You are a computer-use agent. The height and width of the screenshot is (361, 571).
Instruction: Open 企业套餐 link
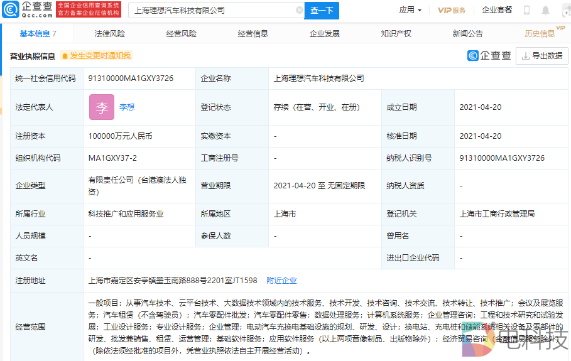pyautogui.click(x=497, y=10)
